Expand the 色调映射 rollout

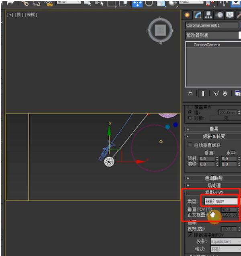coord(213,178)
